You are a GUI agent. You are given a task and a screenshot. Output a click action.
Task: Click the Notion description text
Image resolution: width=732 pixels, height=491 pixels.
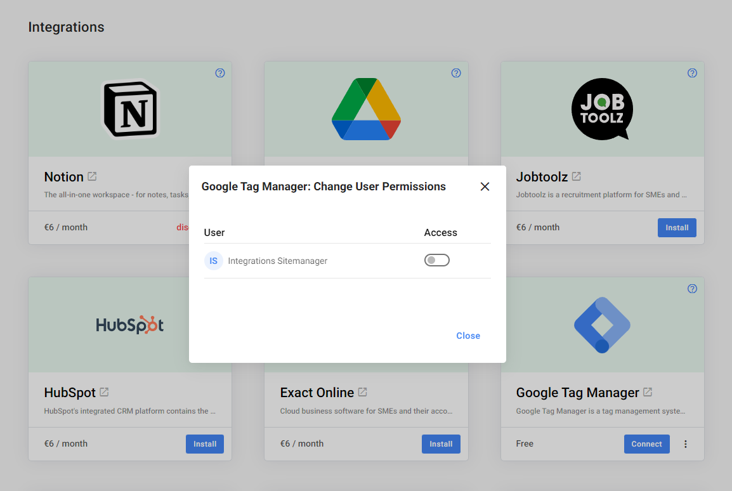point(116,195)
